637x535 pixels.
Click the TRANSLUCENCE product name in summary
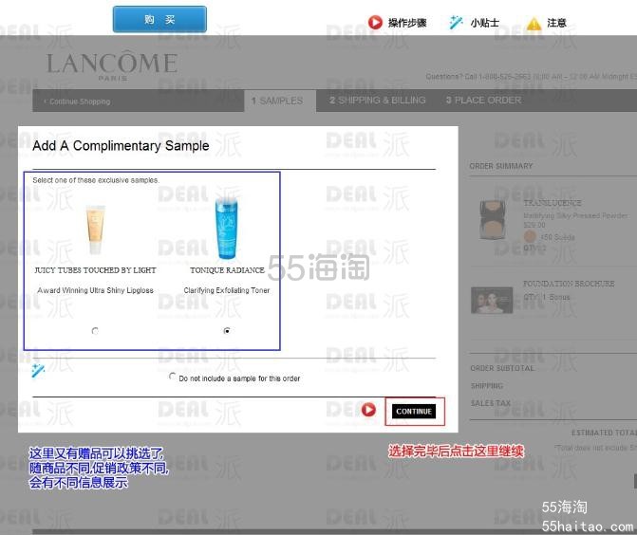(553, 203)
